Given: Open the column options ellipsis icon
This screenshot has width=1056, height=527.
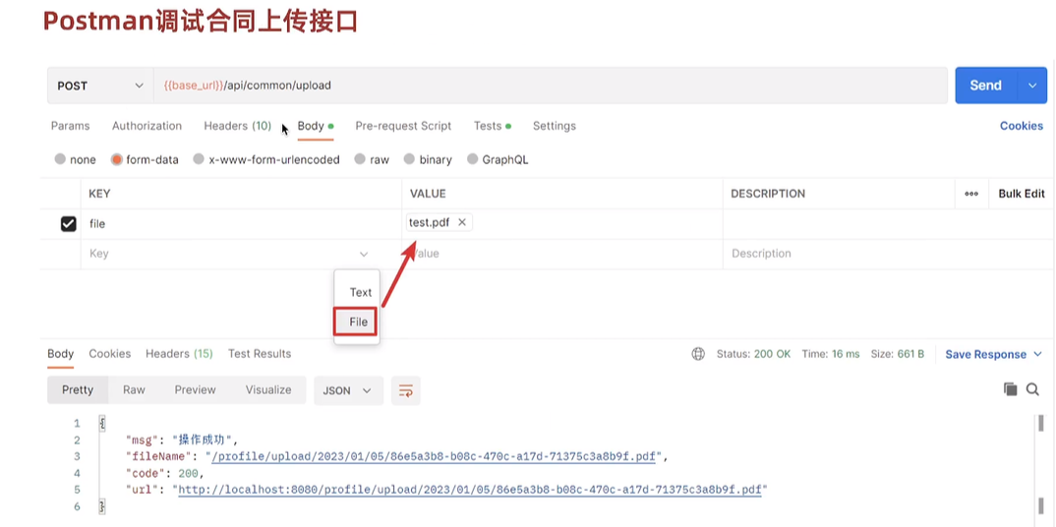Looking at the screenshot, I should [x=971, y=193].
